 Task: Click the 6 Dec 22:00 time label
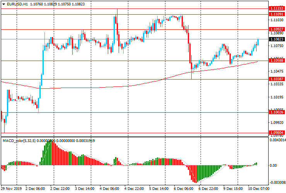click(208, 189)
